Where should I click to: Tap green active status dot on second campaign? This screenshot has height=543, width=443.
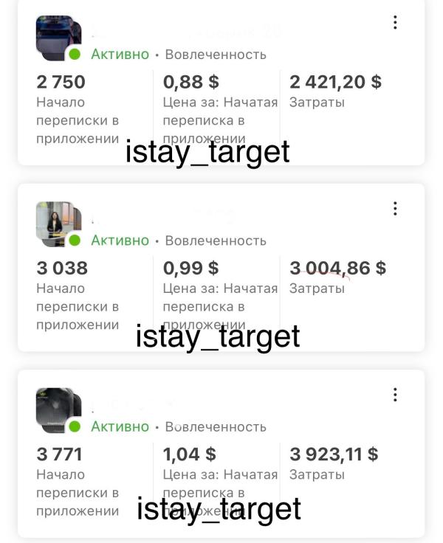click(x=75, y=241)
